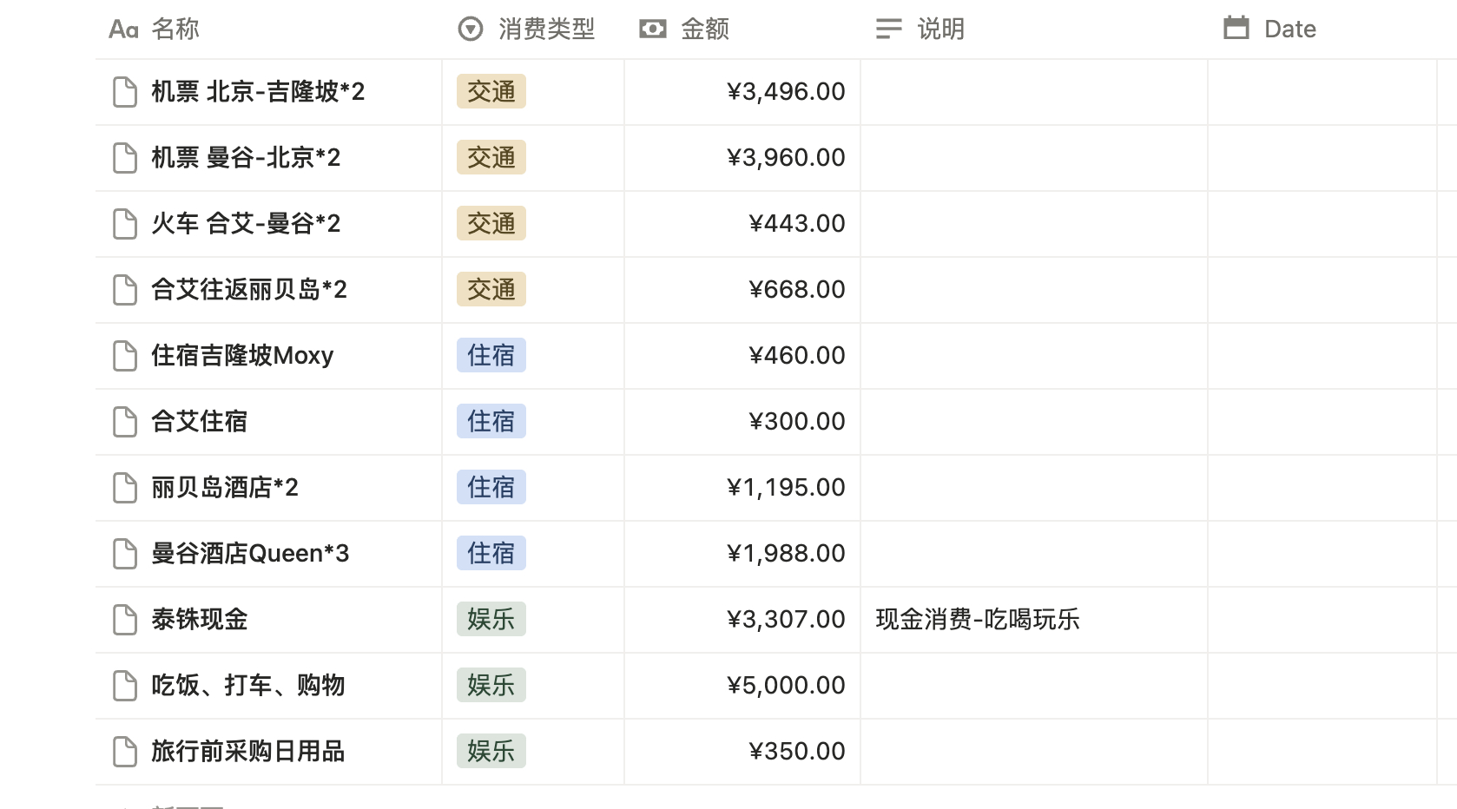Open the 说明 column header options
This screenshot has width=1457, height=809.
940,30
